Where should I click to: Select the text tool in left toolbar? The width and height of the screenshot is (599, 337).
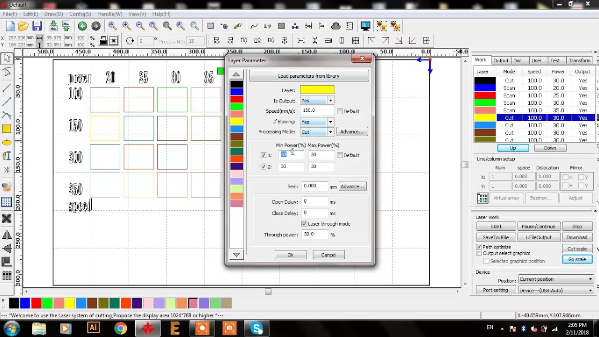7,156
